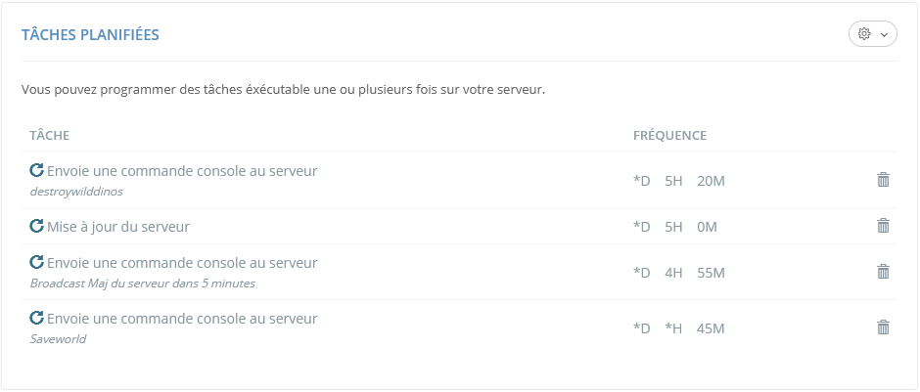Open the Mise à jour du serveur task
The image size is (920, 392).
click(117, 226)
